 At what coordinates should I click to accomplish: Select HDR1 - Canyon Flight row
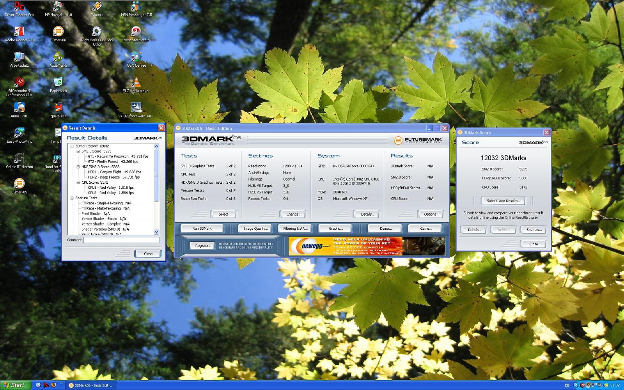(114, 172)
